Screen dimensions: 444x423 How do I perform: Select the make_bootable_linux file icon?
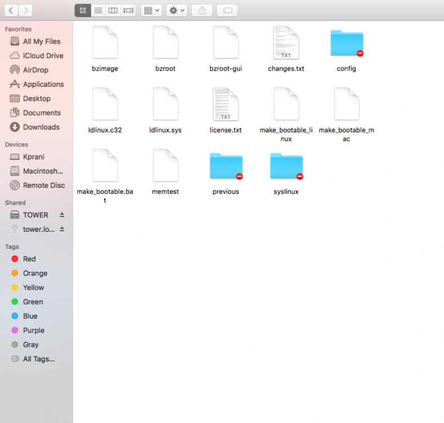(286, 104)
